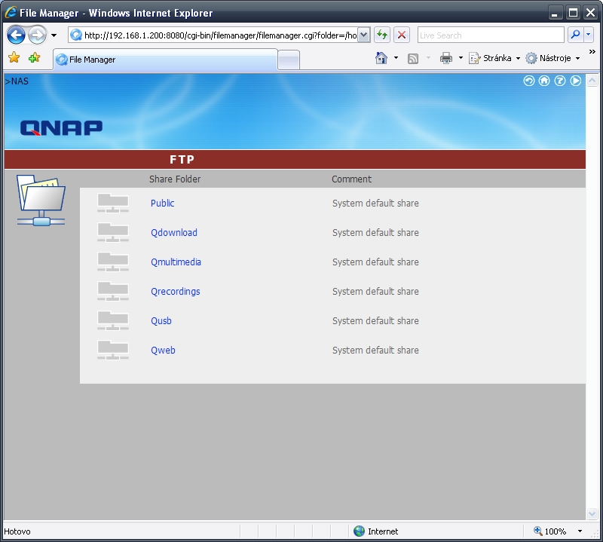Click the folder icon beside Qweb
Image resolution: width=603 pixels, height=542 pixels.
[x=112, y=350]
